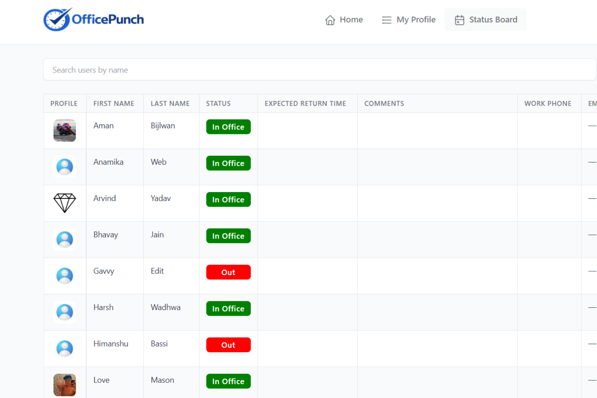
Task: Open Aman's motorcycle profile picture
Action: [x=65, y=130]
